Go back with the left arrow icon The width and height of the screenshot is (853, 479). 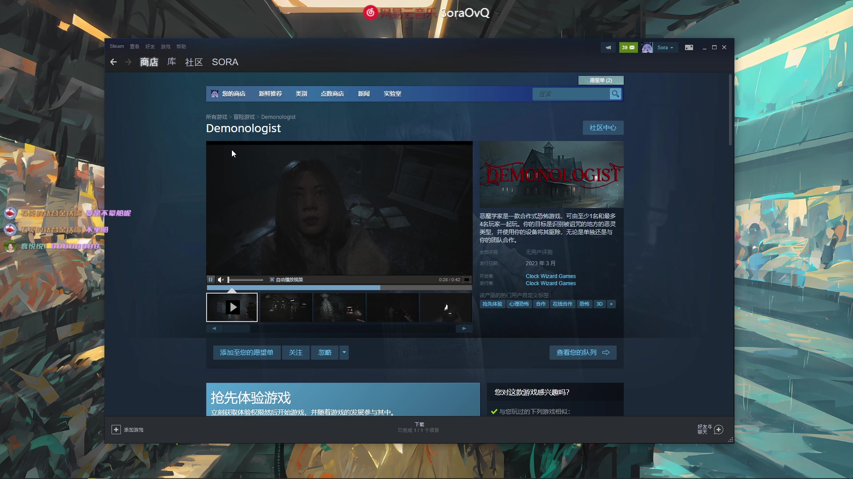pos(113,62)
